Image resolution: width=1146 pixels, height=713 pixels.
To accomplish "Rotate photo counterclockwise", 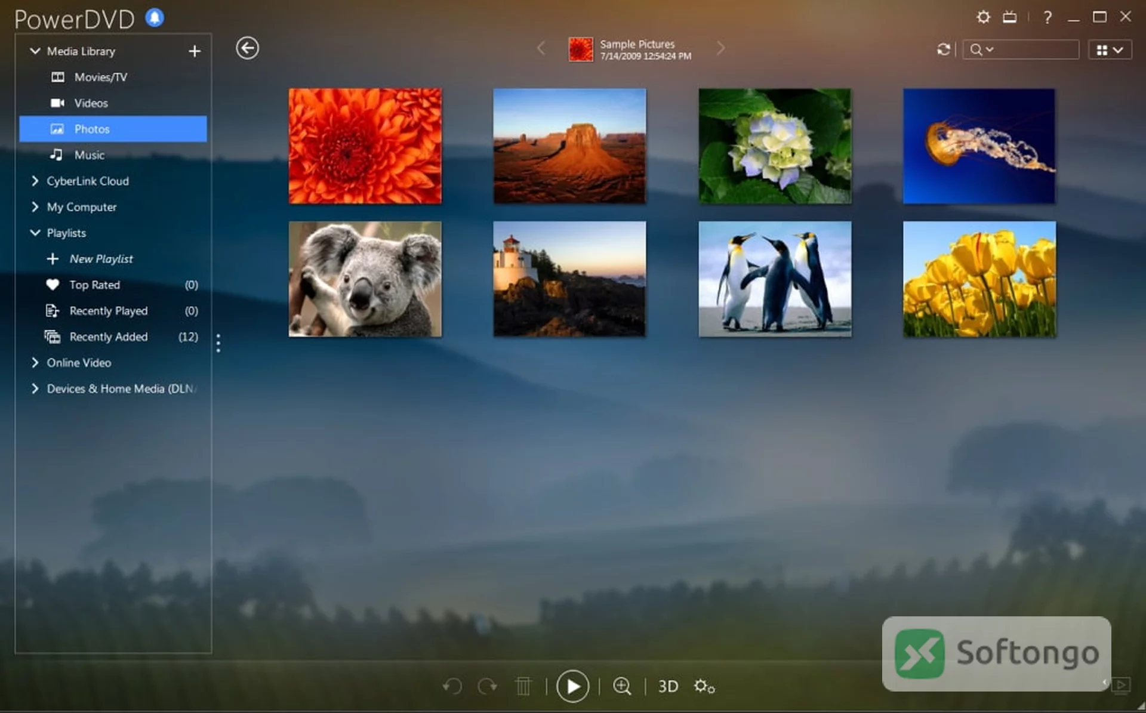I will tap(452, 686).
